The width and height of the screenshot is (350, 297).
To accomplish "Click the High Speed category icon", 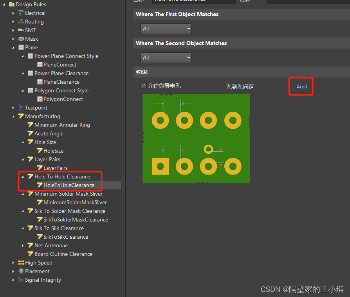I will pos(21,263).
